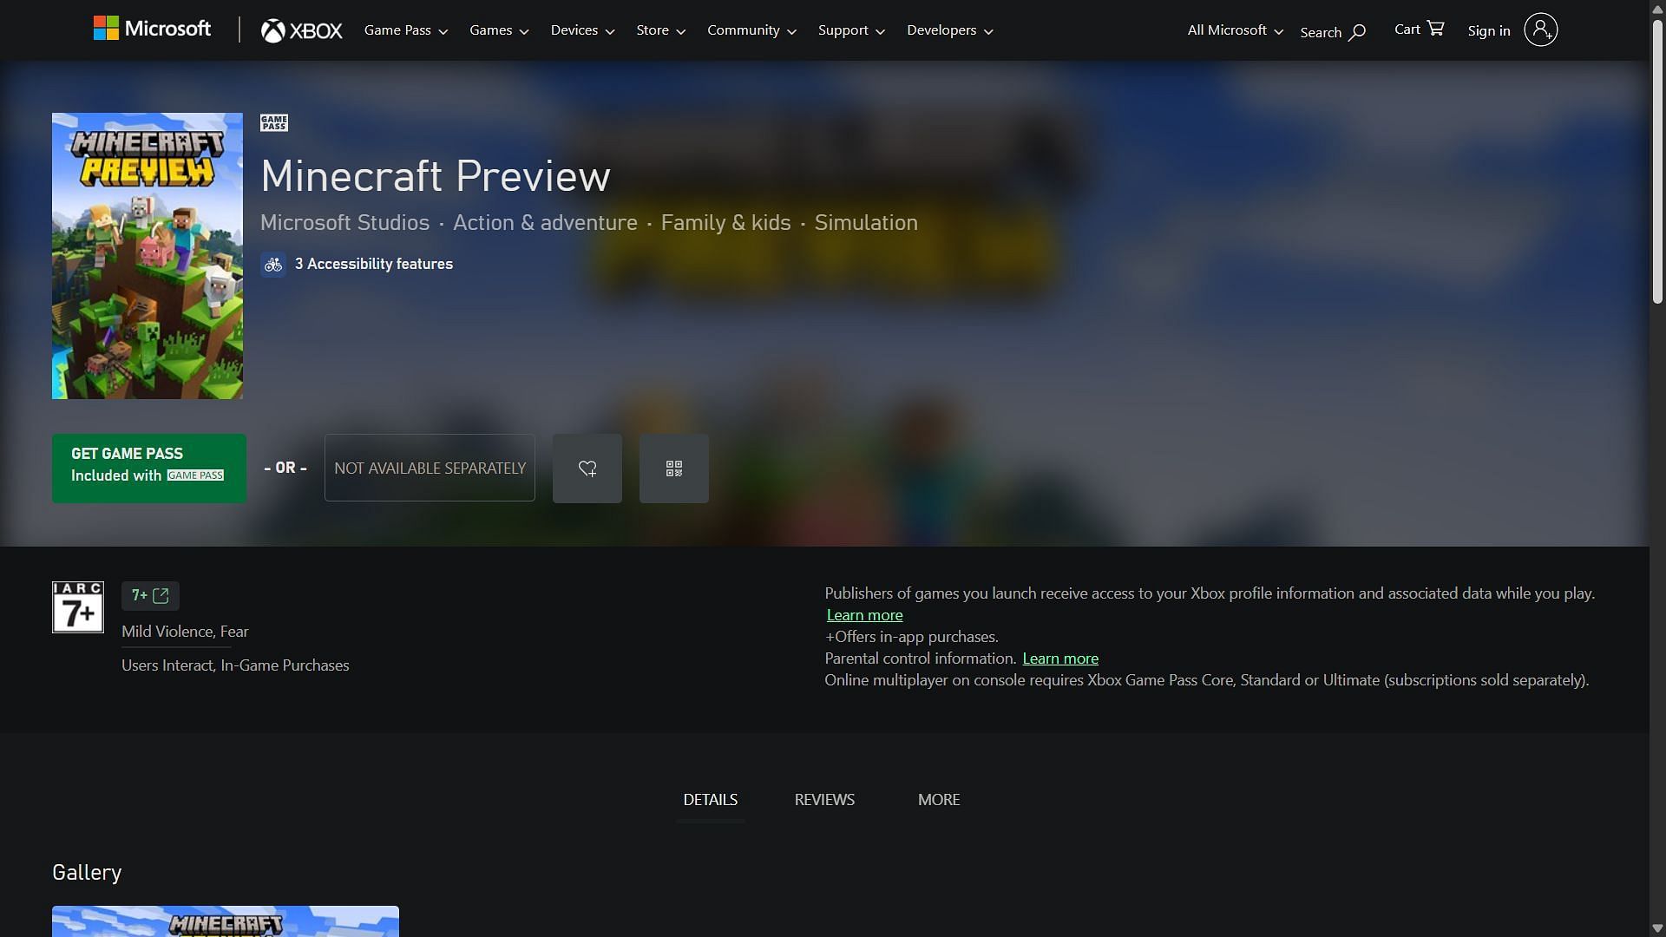
Task: Click the Game Pass badge above title
Action: pyautogui.click(x=274, y=123)
